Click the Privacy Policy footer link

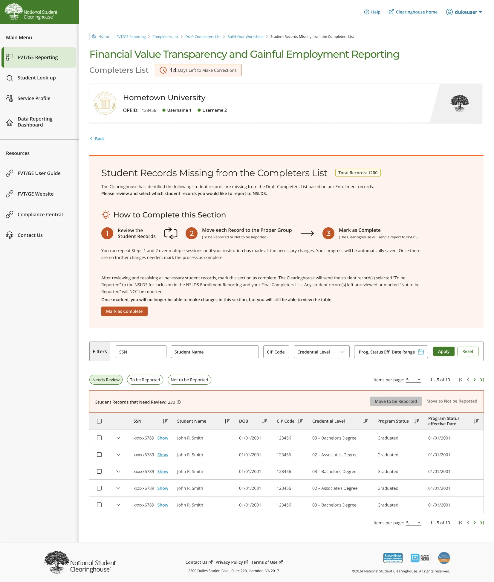(232, 562)
